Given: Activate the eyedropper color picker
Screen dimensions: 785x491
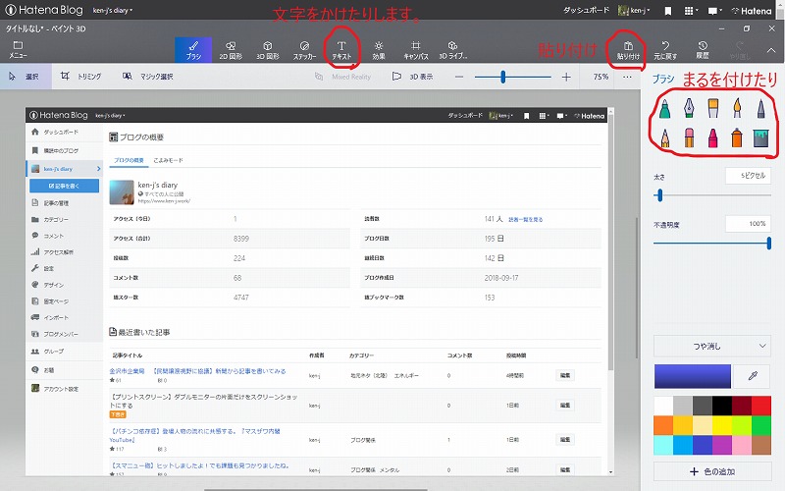Looking at the screenshot, I should point(752,376).
